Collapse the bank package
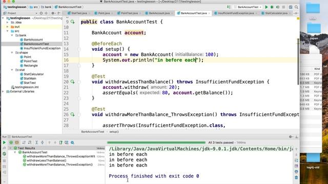 (12, 35)
